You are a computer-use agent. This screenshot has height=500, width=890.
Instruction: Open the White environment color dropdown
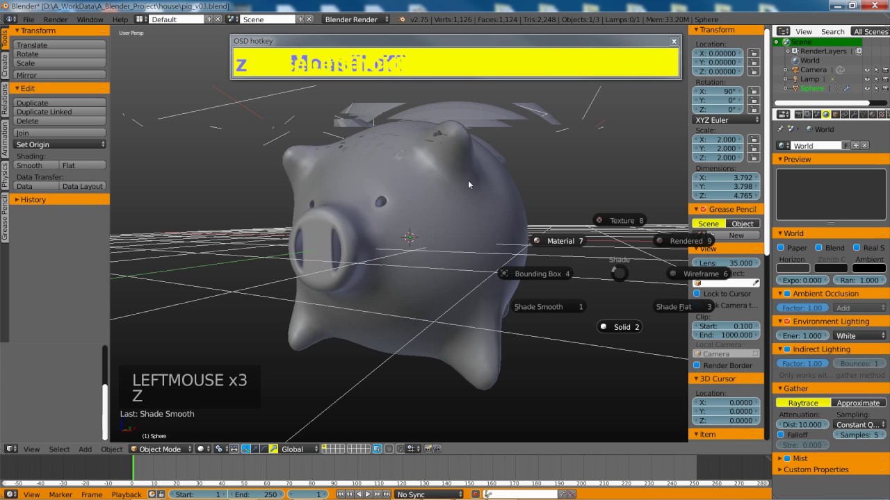click(x=859, y=335)
